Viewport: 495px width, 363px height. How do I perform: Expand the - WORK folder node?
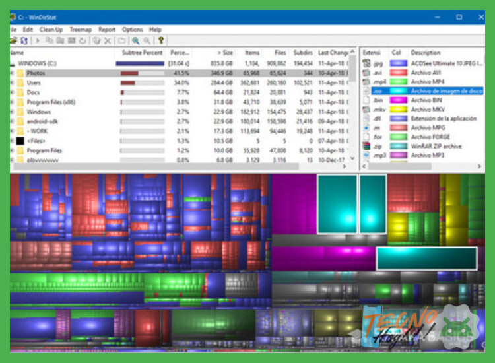click(x=12, y=131)
